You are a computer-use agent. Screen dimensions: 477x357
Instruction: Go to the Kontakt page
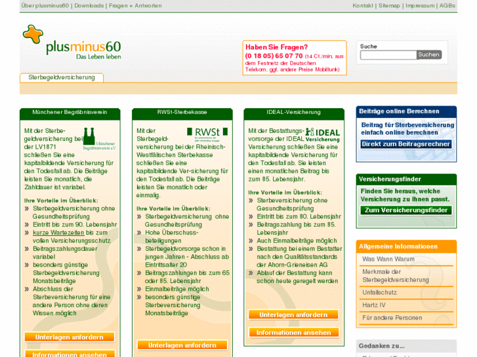point(363,5)
